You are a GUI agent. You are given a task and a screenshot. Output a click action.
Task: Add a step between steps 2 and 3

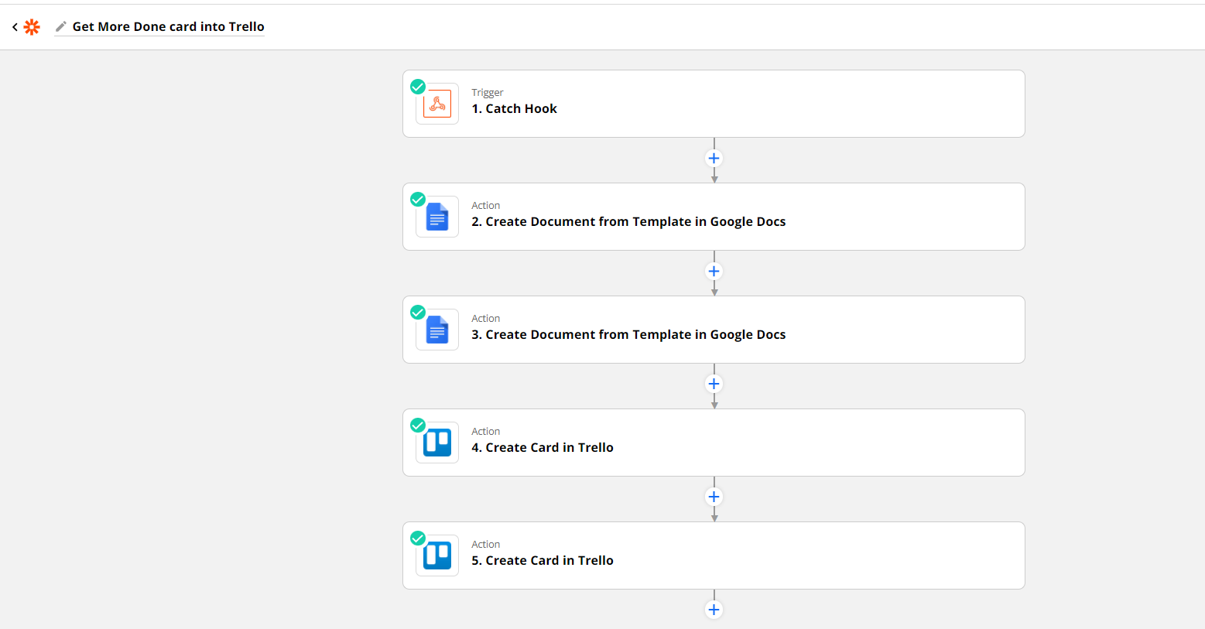point(714,272)
